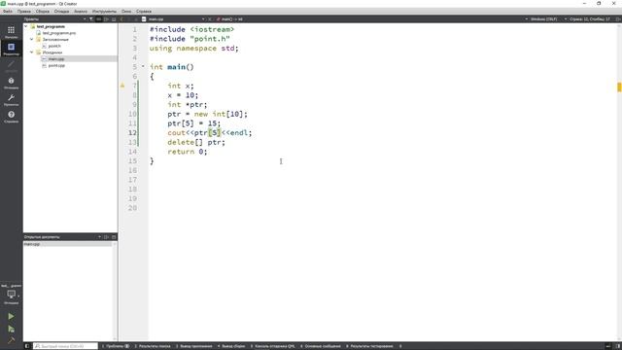Filter the Projects tree via funnel icon

pos(91,19)
